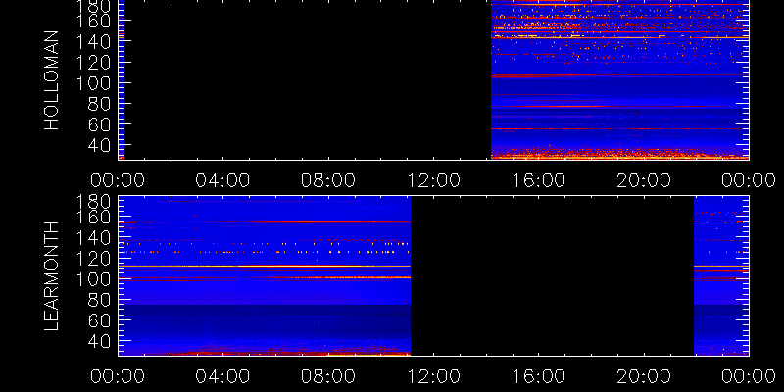Click the LEARMONTH station axis label
Screen dimensions: 784x392
52,276
